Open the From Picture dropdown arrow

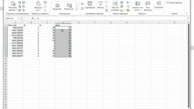pyautogui.click(x=26, y=2)
